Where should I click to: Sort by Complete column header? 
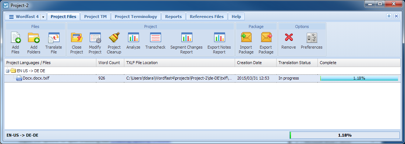click(x=359, y=63)
